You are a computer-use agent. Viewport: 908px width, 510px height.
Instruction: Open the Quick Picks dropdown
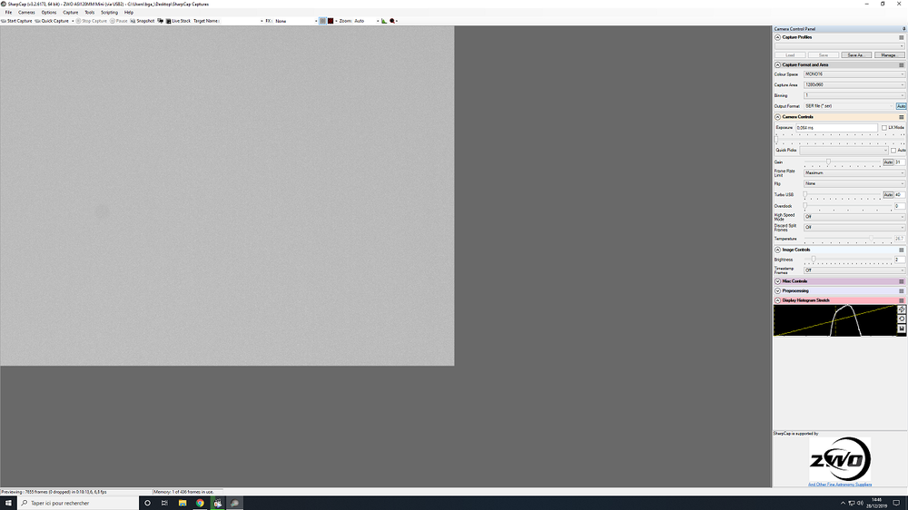(x=844, y=151)
